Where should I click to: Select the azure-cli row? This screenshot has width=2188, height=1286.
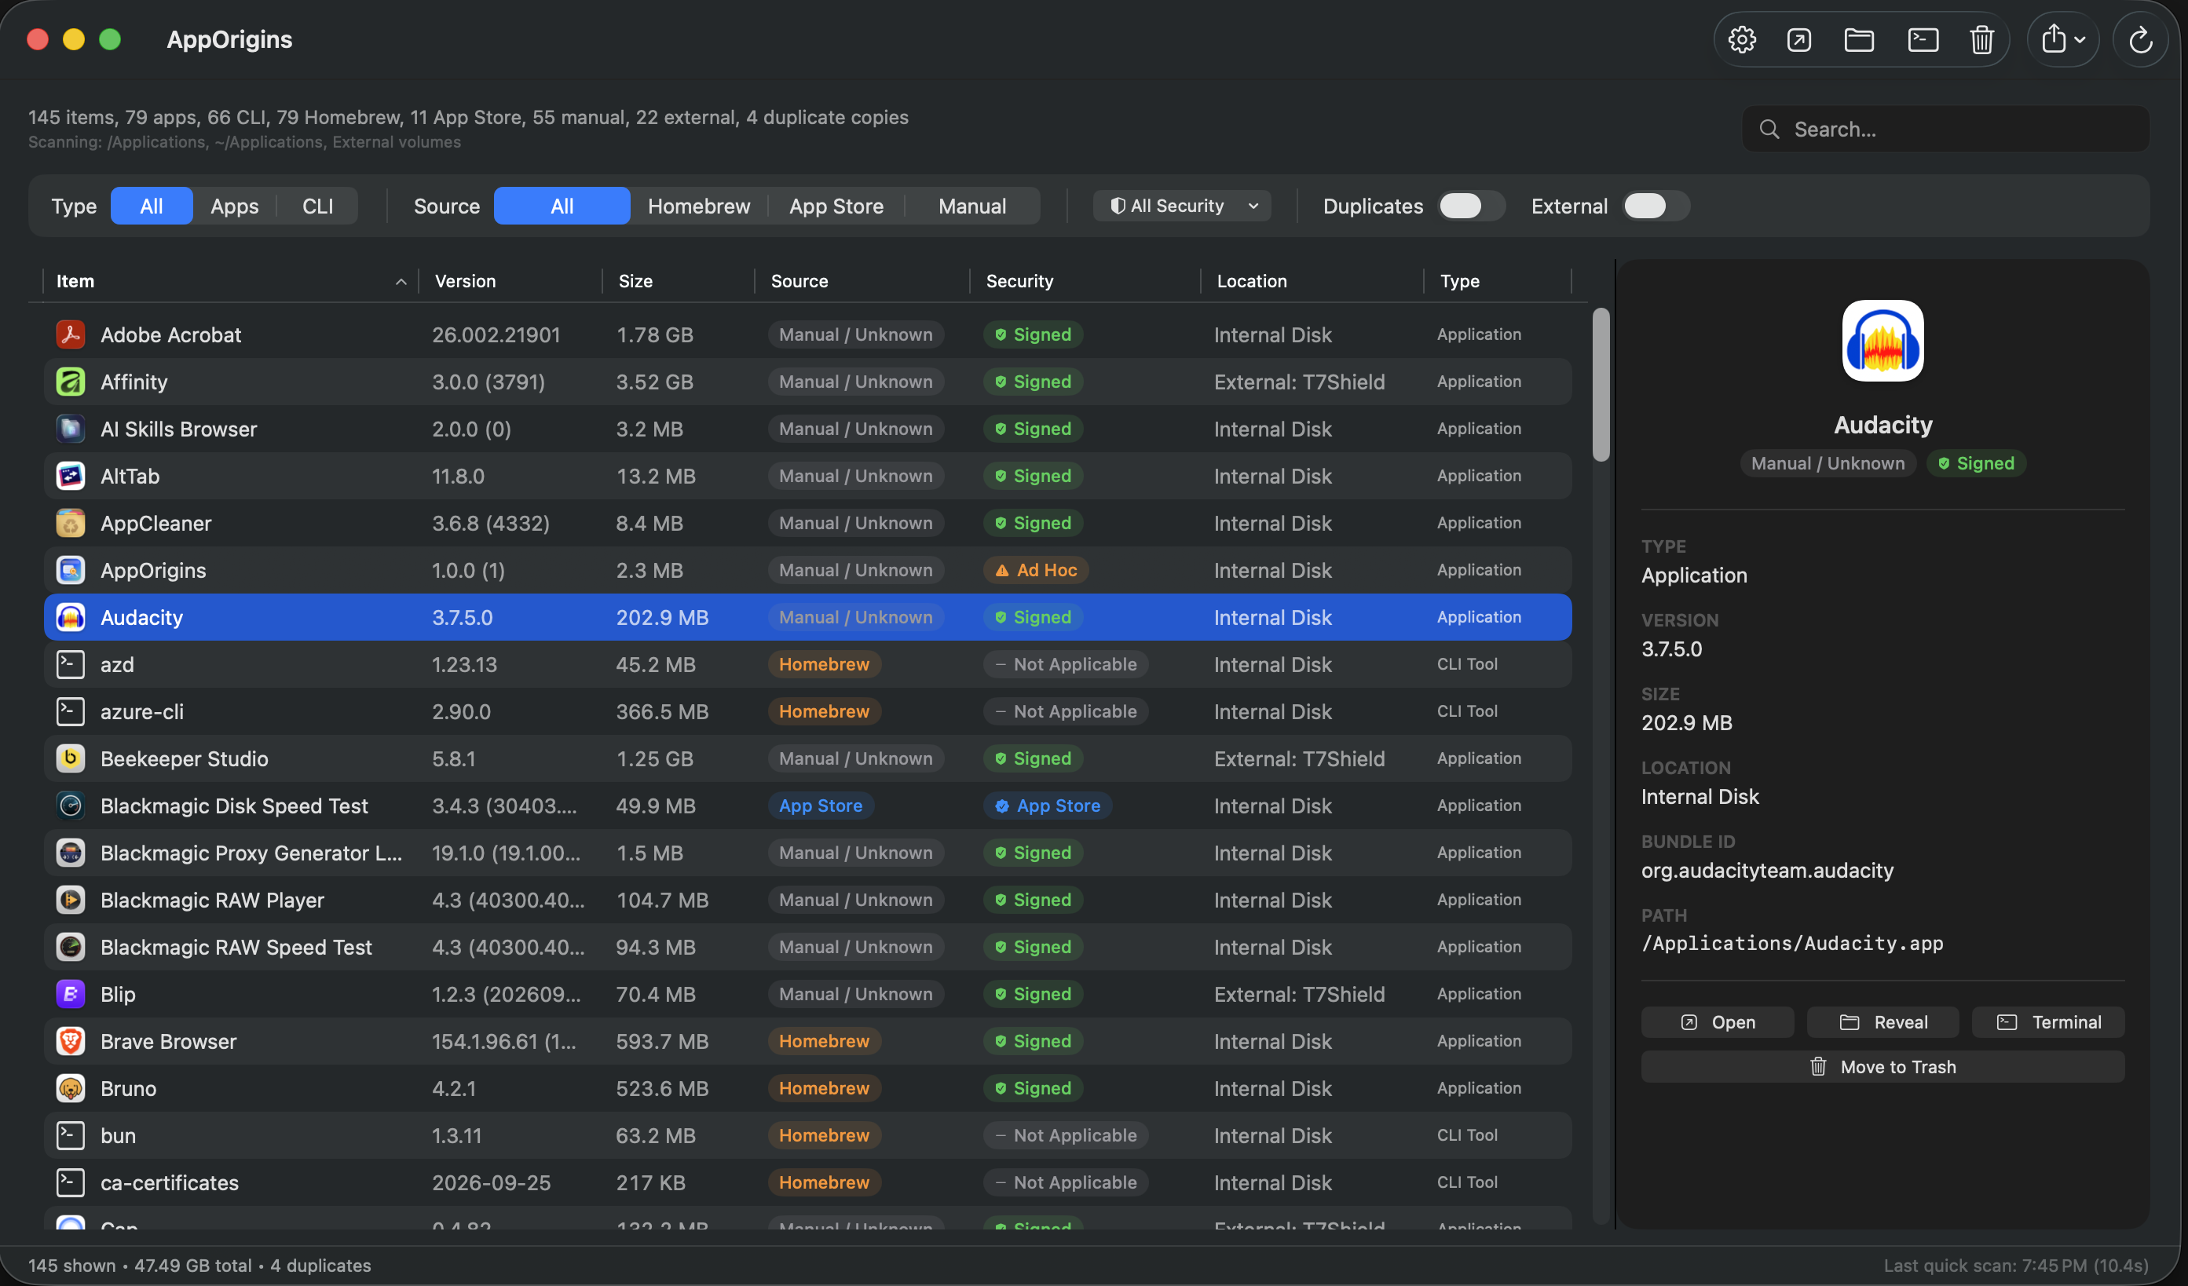pyautogui.click(x=807, y=711)
